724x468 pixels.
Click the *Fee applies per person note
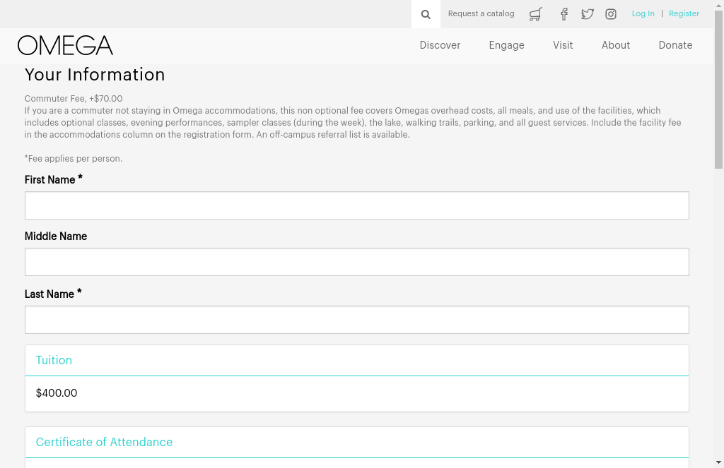coord(74,159)
